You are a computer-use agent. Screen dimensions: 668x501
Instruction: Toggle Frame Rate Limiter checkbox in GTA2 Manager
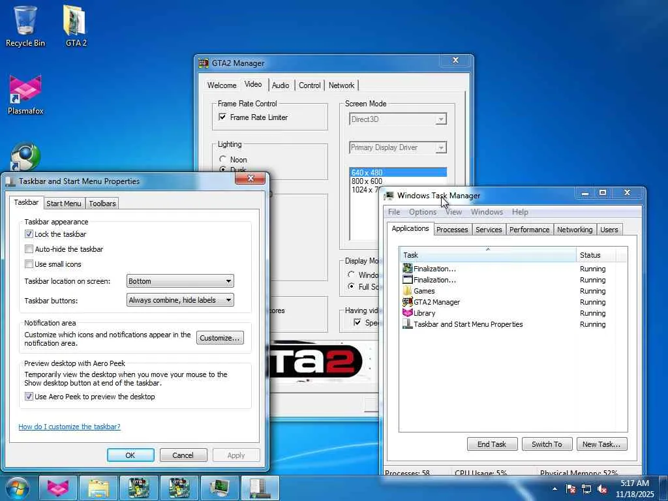coord(222,117)
